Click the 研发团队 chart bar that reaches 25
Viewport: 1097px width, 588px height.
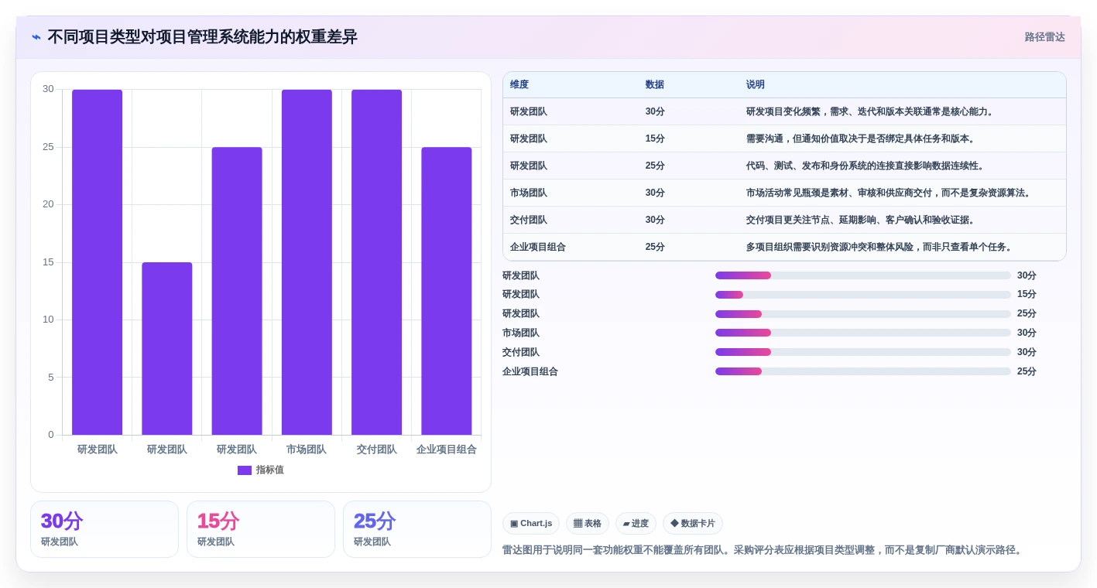[x=237, y=291]
